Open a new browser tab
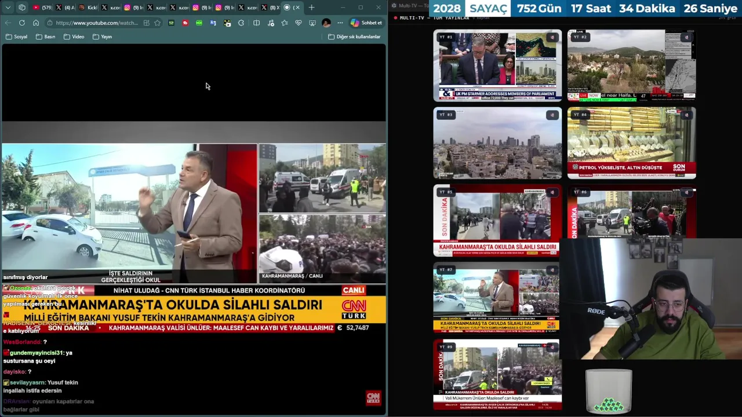The height and width of the screenshot is (417, 742). coord(311,8)
